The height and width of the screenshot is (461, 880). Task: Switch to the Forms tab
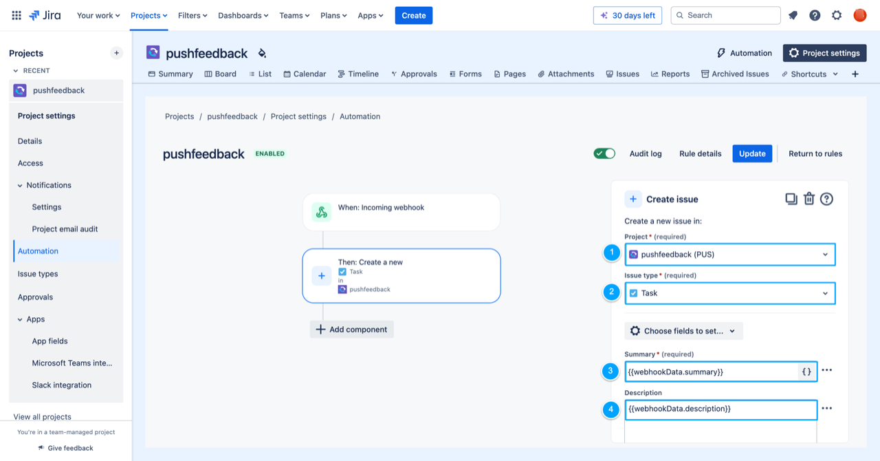point(465,74)
